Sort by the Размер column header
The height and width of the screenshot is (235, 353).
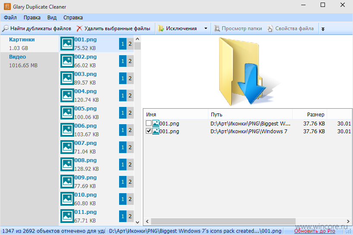[x=310, y=114]
